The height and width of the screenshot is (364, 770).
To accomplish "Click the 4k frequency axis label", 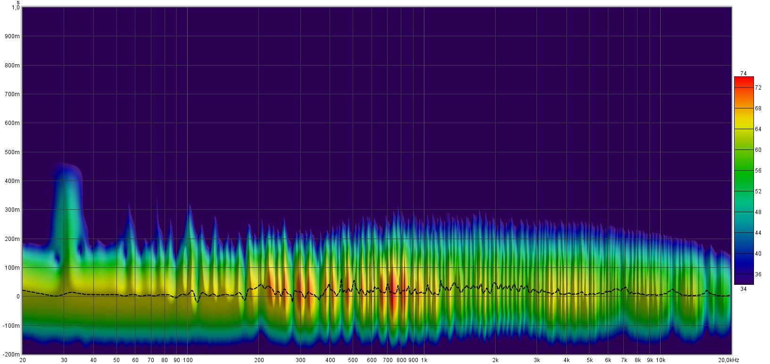I will (x=566, y=360).
